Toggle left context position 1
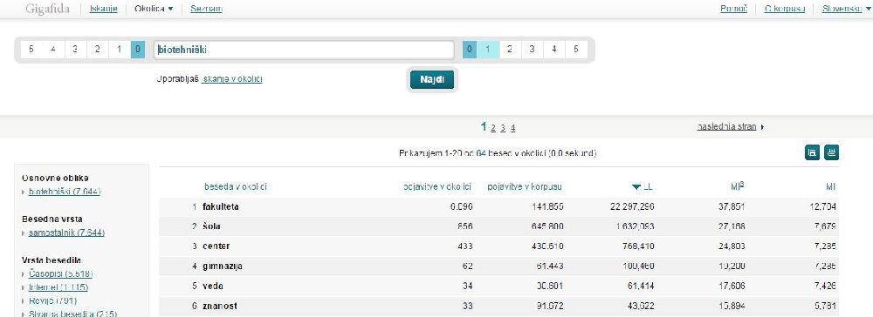This screenshot has height=317, width=873. click(x=119, y=50)
